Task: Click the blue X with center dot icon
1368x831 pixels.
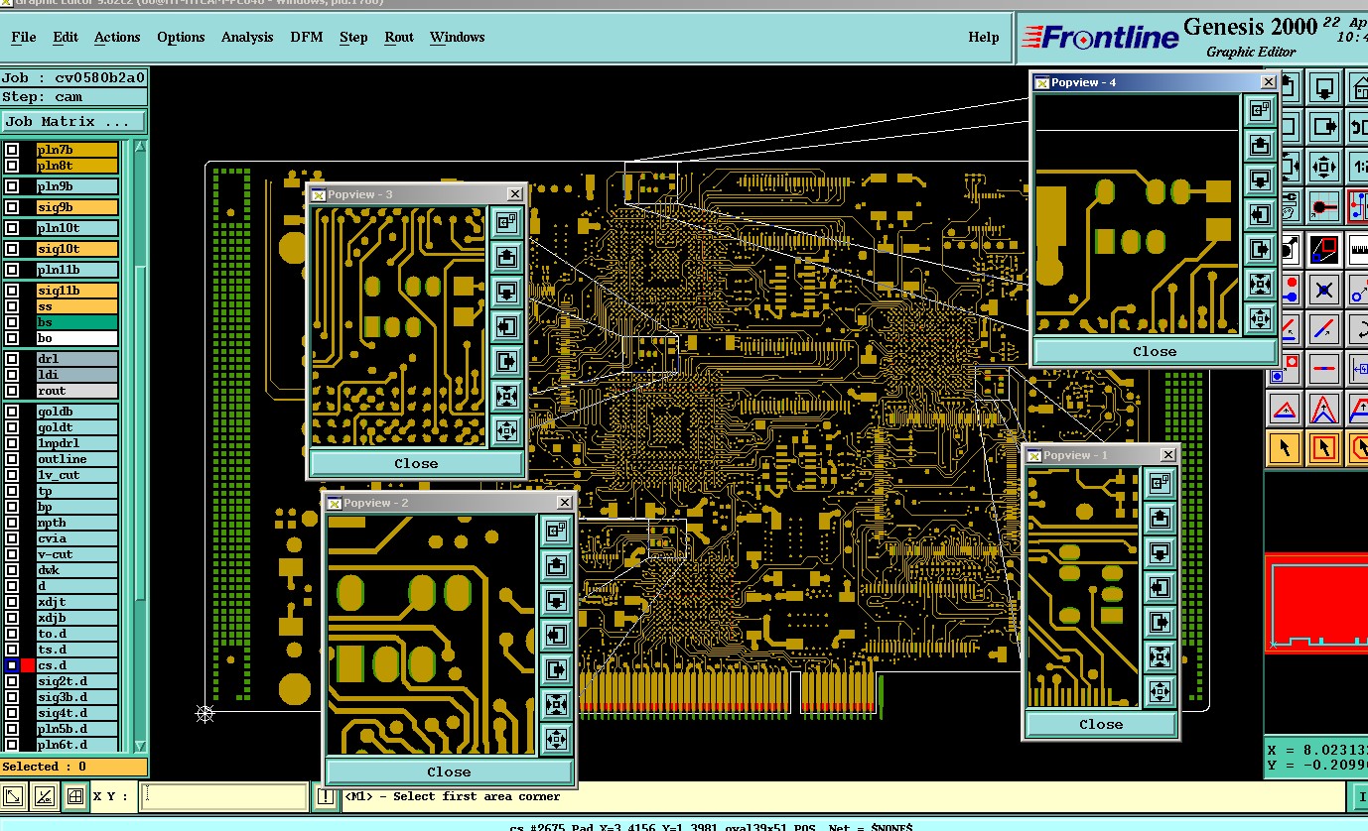Action: click(1323, 290)
